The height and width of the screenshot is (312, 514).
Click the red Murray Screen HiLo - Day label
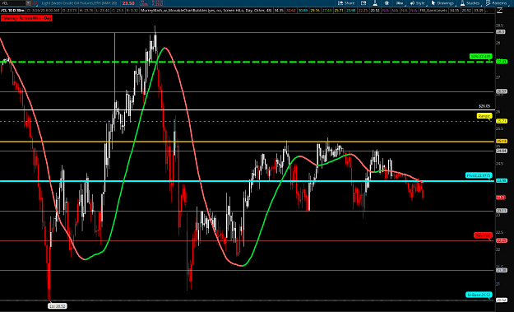coord(26,18)
